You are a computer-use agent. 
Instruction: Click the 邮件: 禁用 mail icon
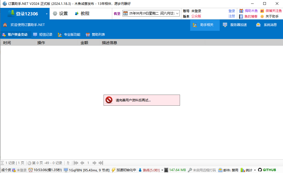[x=220, y=170]
